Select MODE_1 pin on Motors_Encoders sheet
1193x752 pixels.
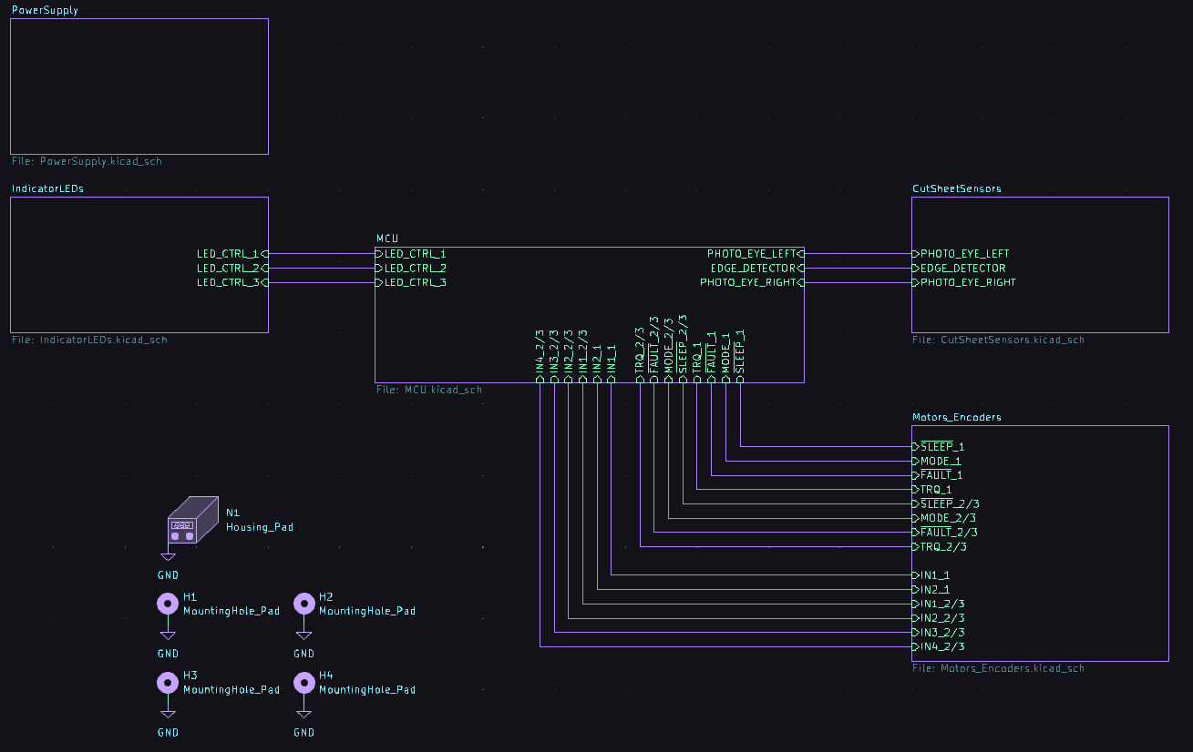pyautogui.click(x=937, y=461)
